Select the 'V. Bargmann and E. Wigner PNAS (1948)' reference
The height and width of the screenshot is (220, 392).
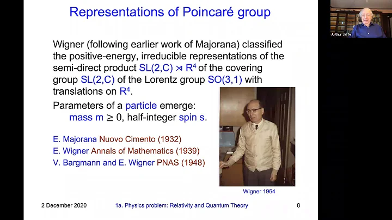pyautogui.click(x=128, y=162)
